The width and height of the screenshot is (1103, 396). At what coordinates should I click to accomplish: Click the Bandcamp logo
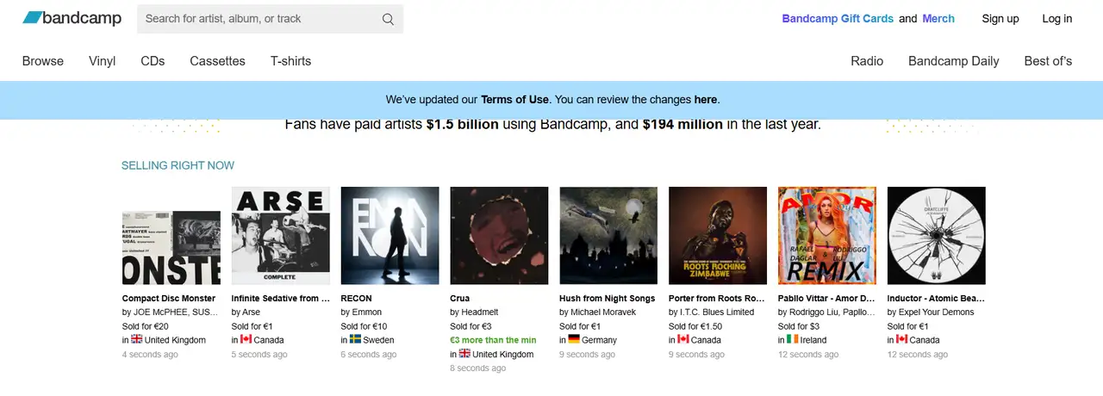pos(72,18)
